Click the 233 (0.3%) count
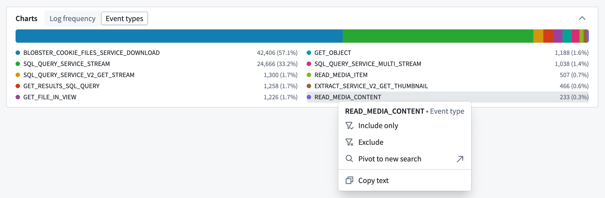The width and height of the screenshot is (605, 198). click(574, 97)
